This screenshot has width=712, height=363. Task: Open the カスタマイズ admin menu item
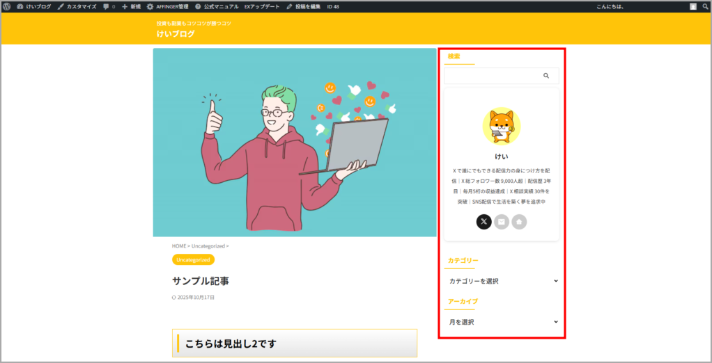click(77, 6)
